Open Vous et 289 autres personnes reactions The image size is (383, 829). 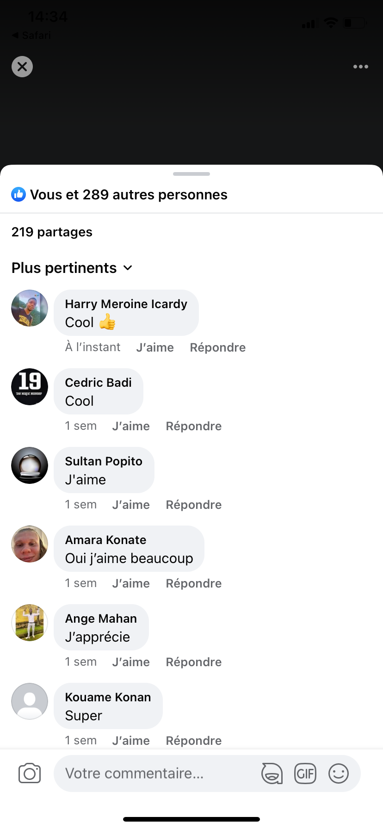(129, 195)
